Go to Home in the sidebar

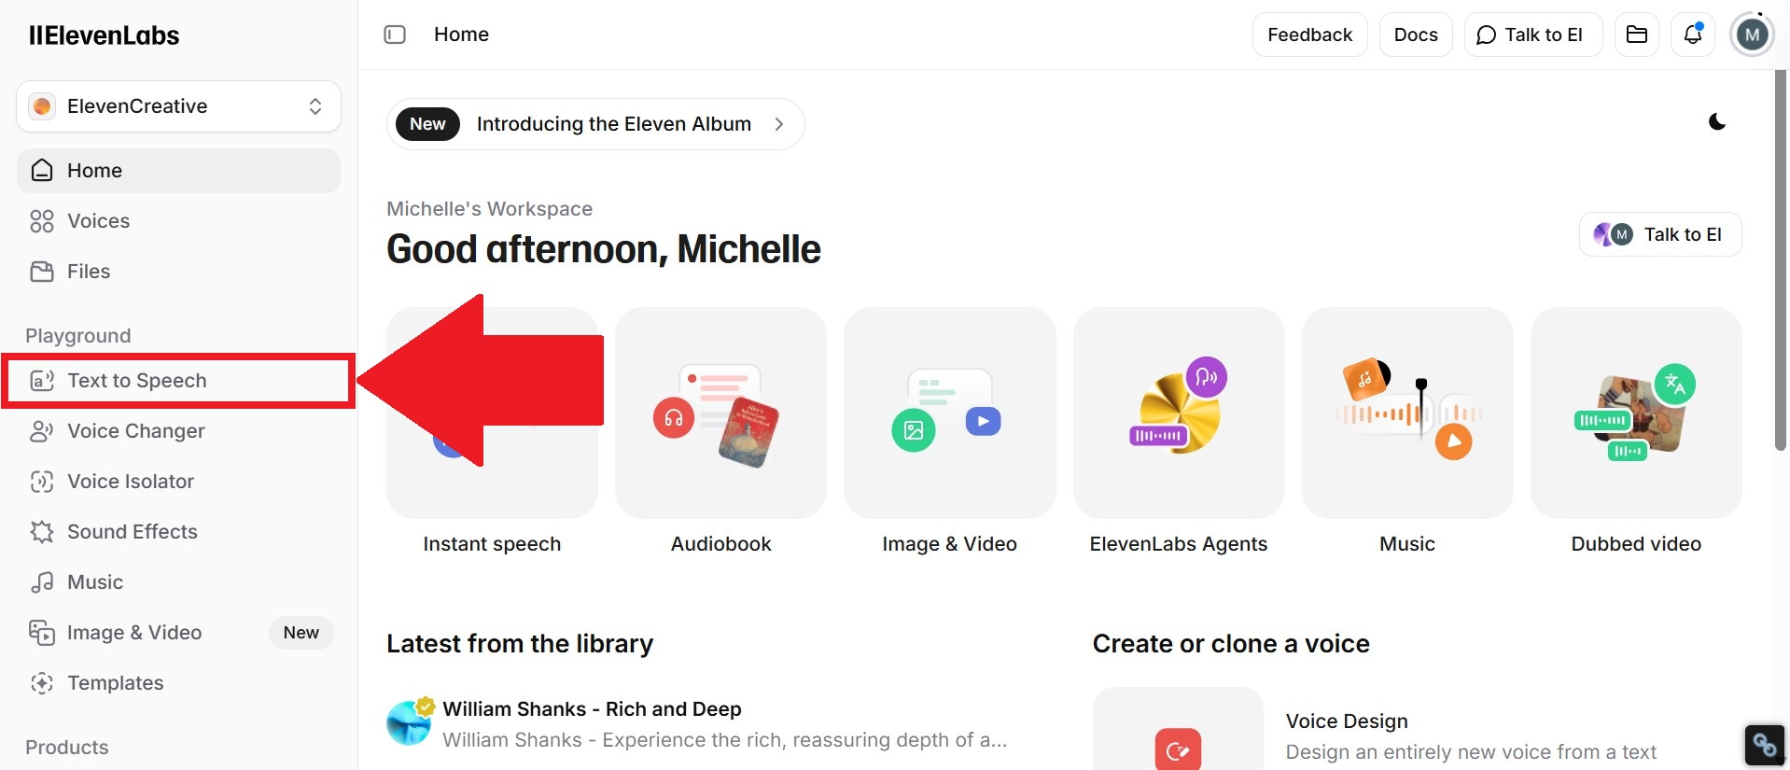pos(178,171)
